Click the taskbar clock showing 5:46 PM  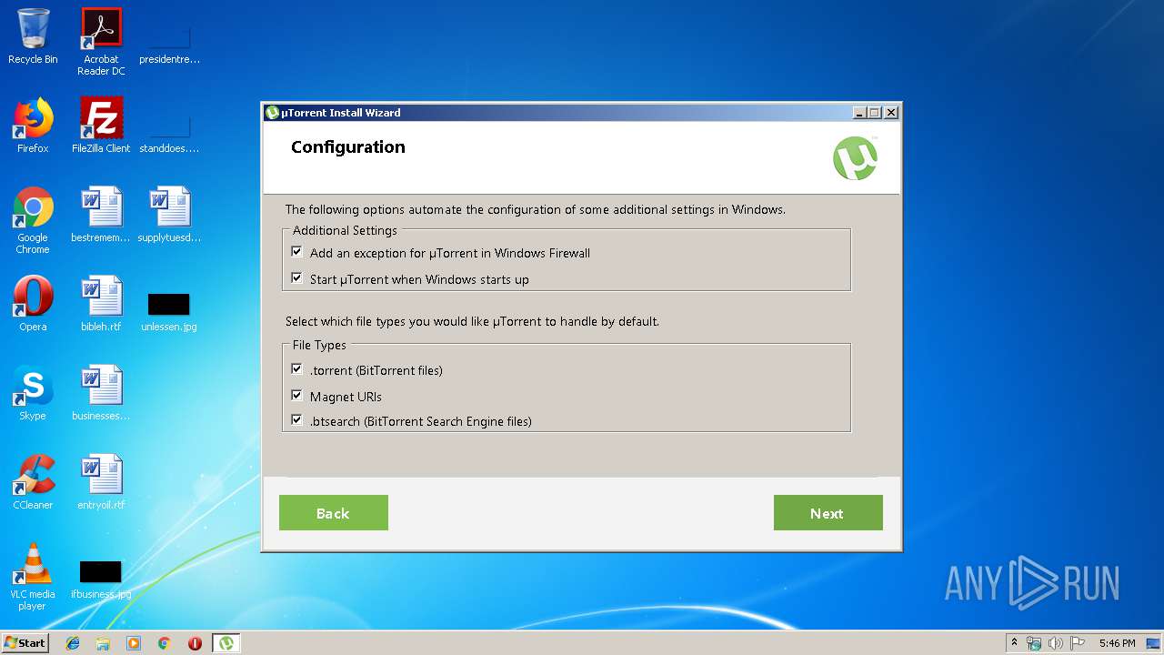(1117, 643)
